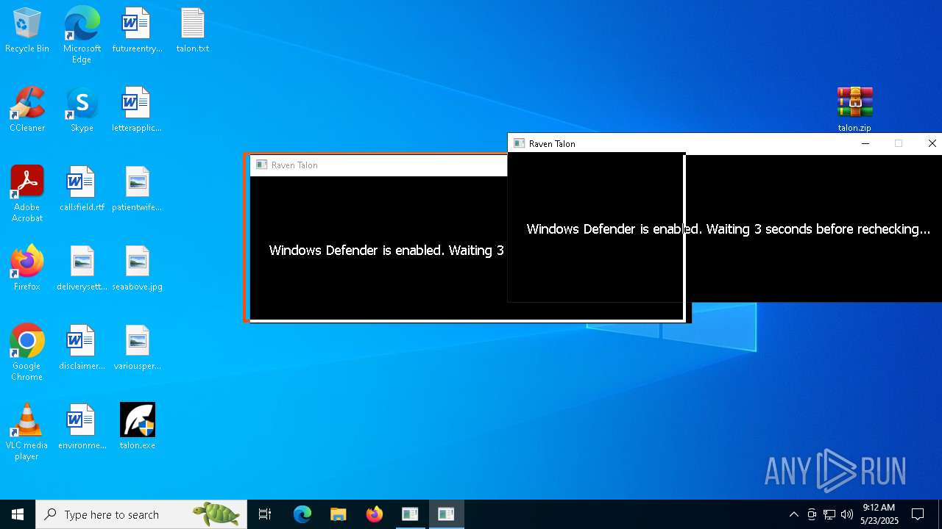Open the clock and date flyout
This screenshot has width=942, height=529.
[879, 514]
